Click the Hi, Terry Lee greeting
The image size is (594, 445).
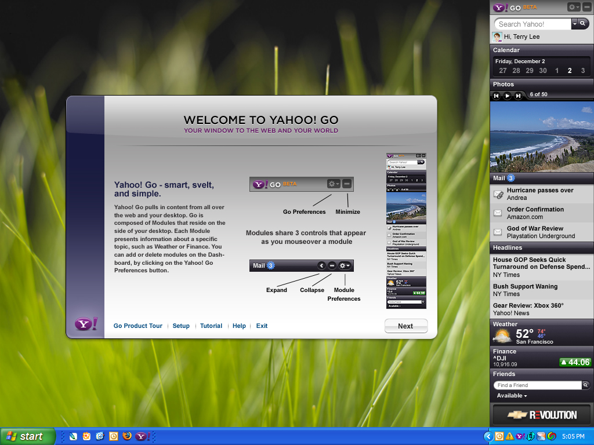tap(521, 37)
